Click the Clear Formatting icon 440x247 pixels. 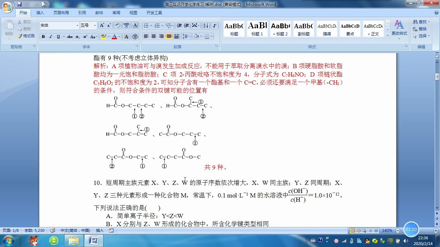pos(118,25)
